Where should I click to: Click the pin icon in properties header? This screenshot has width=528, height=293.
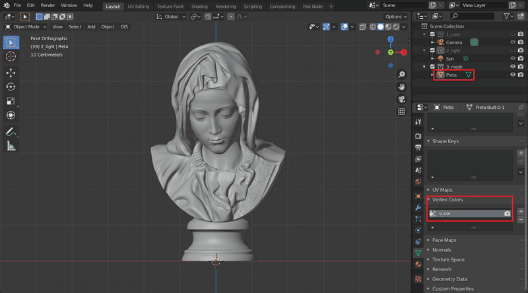(521, 107)
